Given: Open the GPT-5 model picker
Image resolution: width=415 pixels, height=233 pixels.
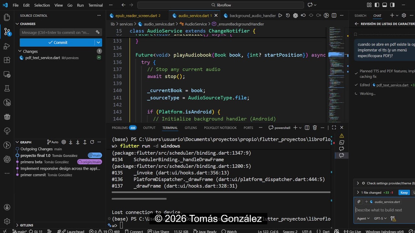Looking at the screenshot, I should coord(380,218).
